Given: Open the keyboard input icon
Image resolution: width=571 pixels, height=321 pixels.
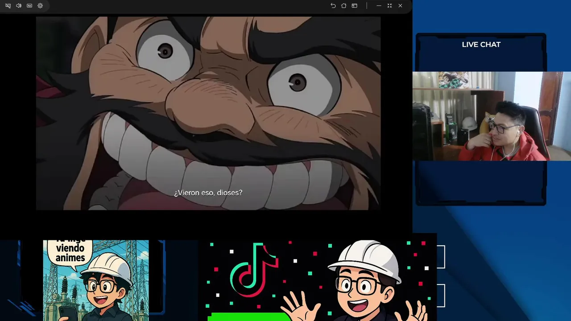Looking at the screenshot, I should [29, 6].
